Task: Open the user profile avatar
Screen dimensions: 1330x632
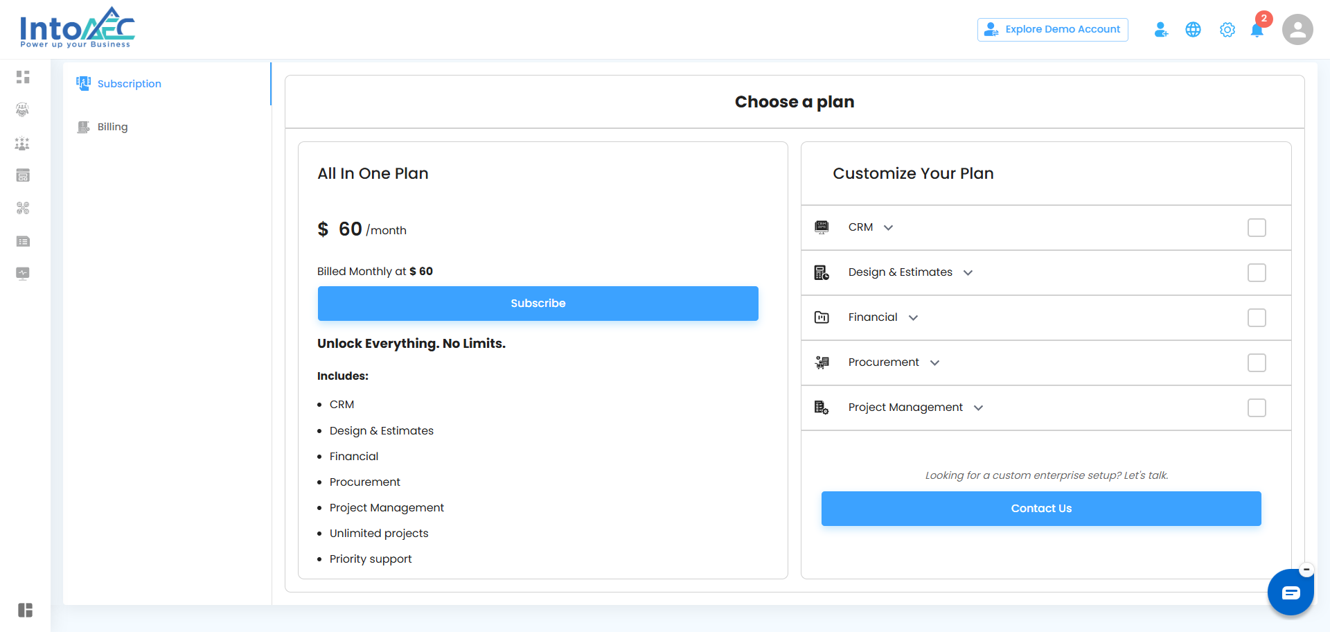Action: 1297,30
